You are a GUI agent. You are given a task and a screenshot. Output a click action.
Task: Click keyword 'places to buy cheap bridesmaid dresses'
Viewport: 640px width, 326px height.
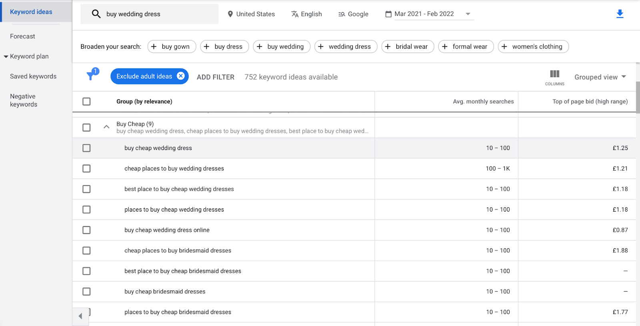(178, 312)
